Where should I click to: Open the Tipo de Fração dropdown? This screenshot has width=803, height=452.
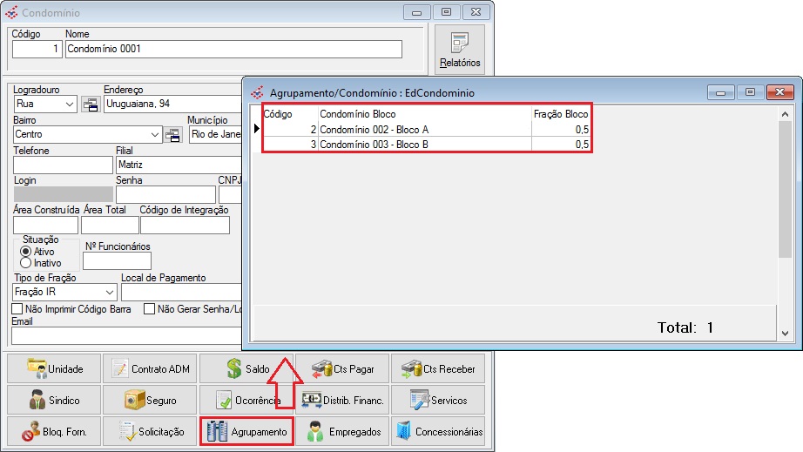[110, 293]
